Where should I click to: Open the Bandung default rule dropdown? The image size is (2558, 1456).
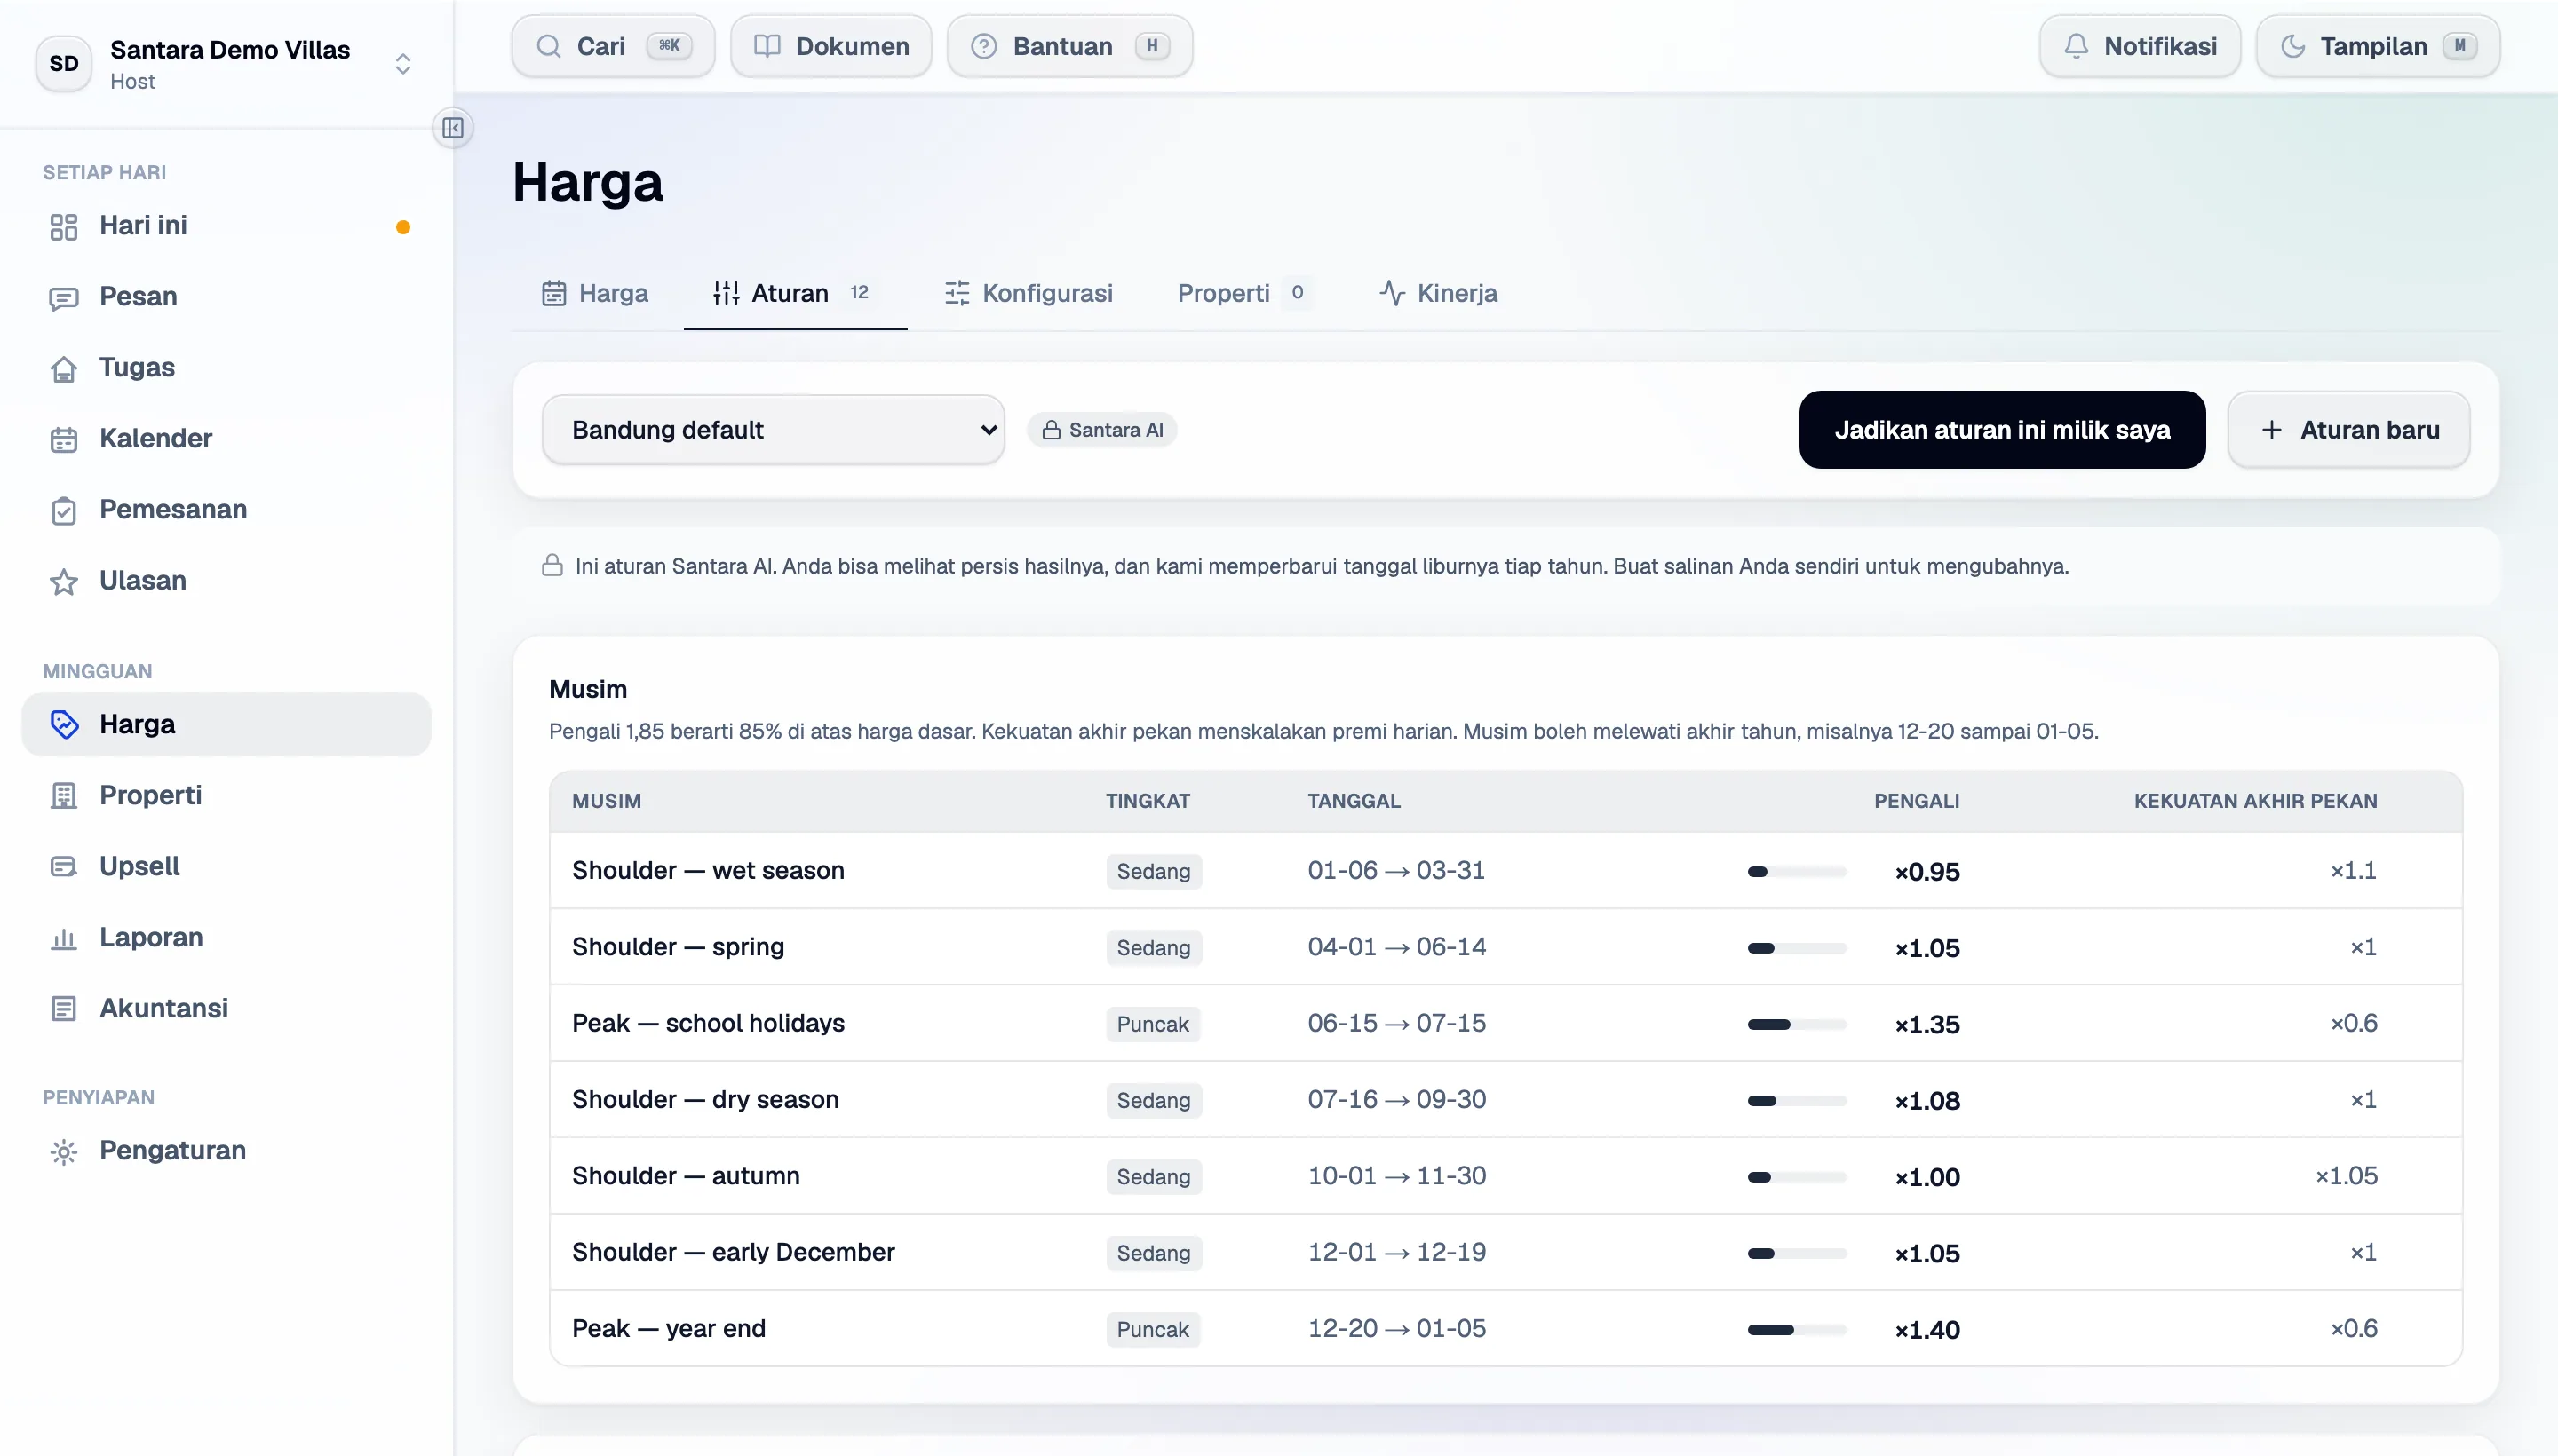774,430
